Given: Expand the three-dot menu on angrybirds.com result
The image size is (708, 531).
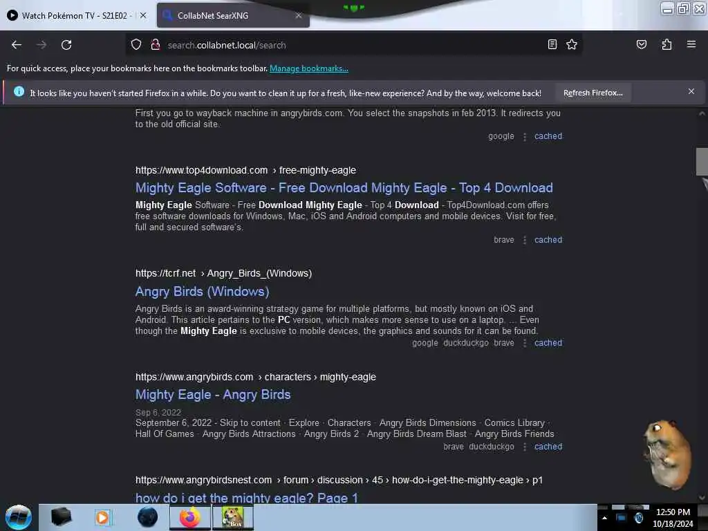Looking at the screenshot, I should coord(525,447).
